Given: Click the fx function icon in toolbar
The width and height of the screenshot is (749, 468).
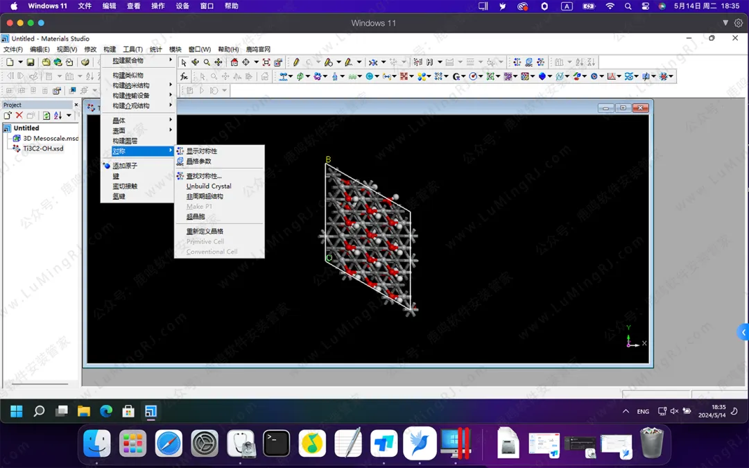Looking at the screenshot, I should pyautogui.click(x=184, y=76).
